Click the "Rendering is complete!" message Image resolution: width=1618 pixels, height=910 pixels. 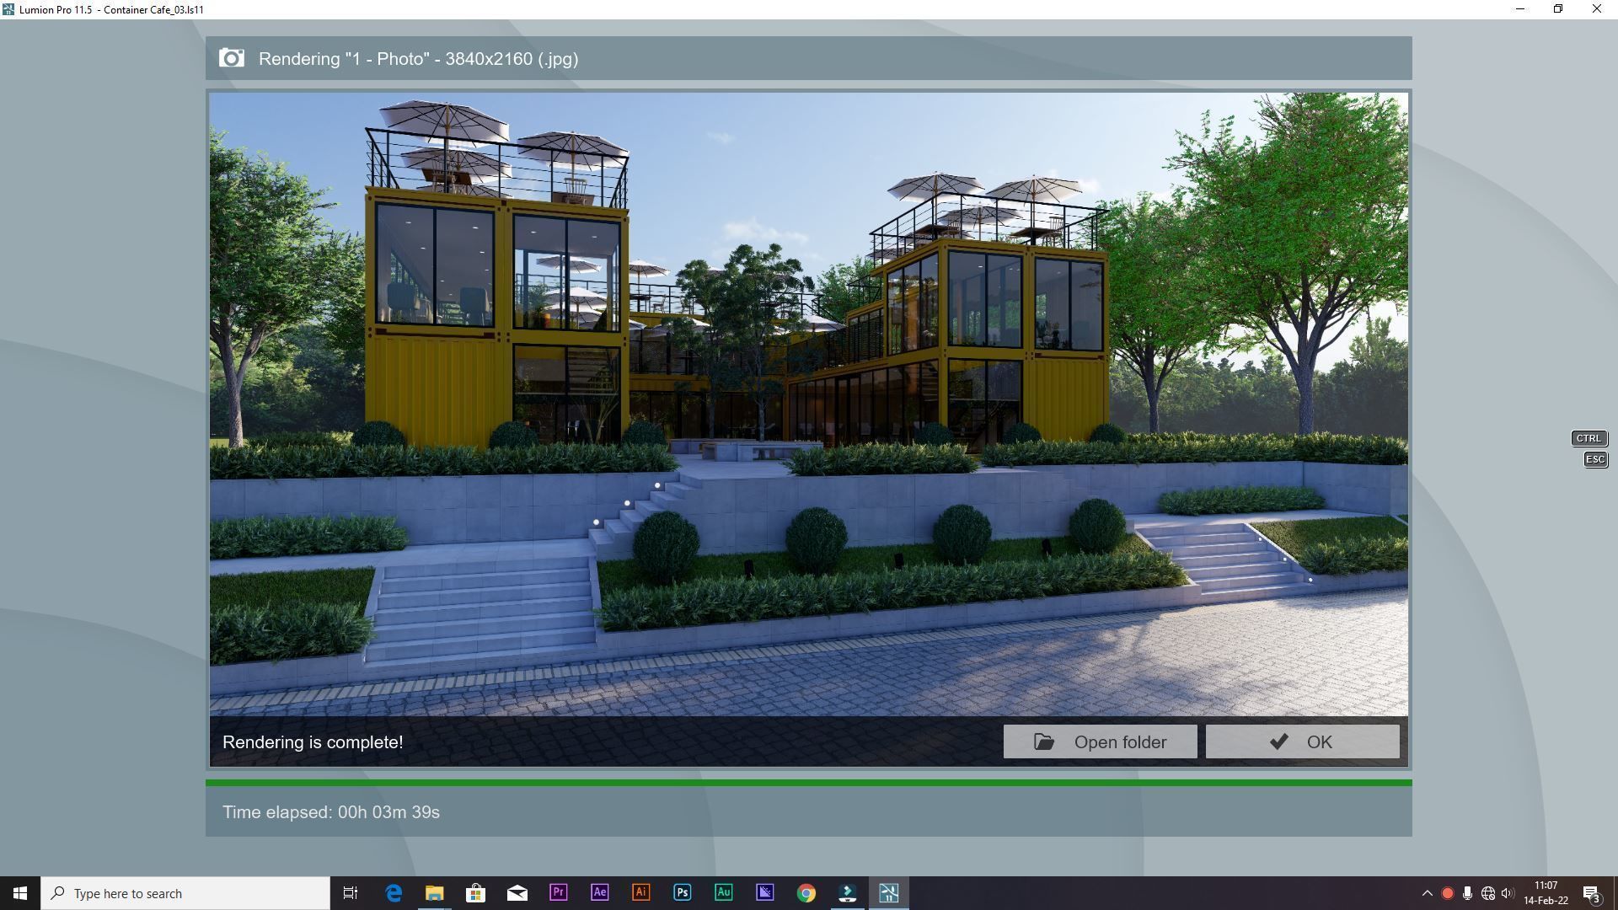(313, 742)
